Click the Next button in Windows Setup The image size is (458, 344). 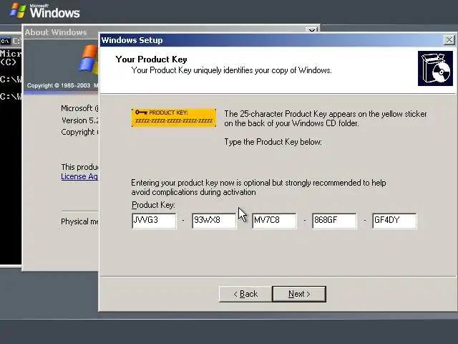click(x=299, y=294)
